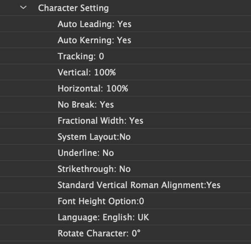Click the Yes value of Auto Leading
Image resolution: width=251 pixels, height=244 pixels.
[x=124, y=24]
